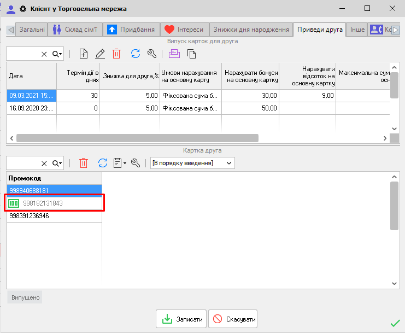The image size is (405, 333).
Task: Select promo code 998940688181
Action: (x=54, y=191)
